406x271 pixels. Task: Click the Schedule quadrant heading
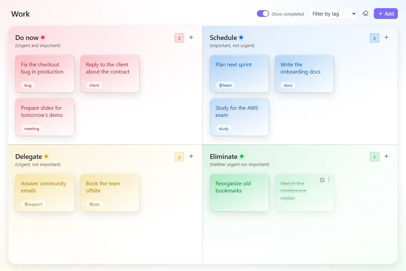(x=223, y=38)
